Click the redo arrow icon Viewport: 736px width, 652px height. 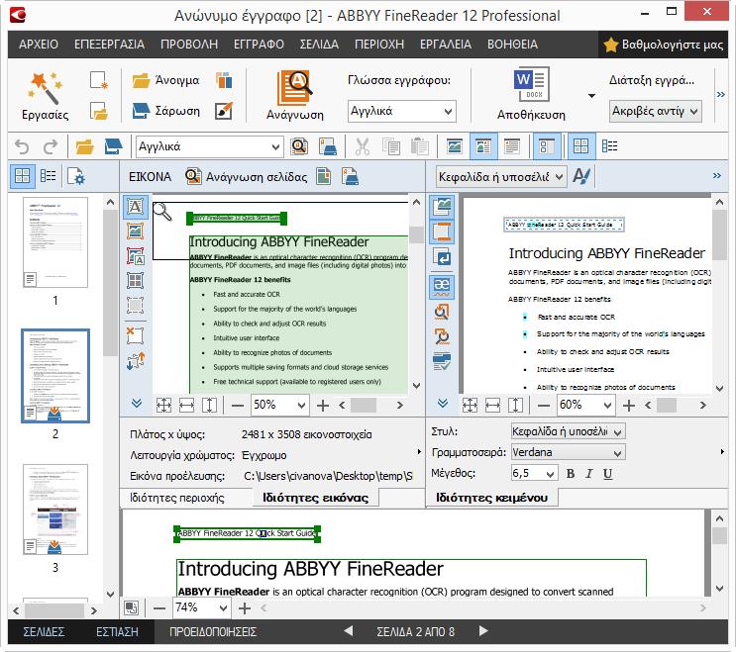coord(51,146)
